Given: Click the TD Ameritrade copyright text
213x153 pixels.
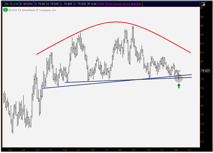Looking at the screenshot, I should pyautogui.click(x=32, y=10).
